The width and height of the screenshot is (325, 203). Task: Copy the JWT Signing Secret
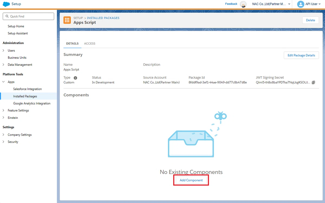tap(313, 83)
